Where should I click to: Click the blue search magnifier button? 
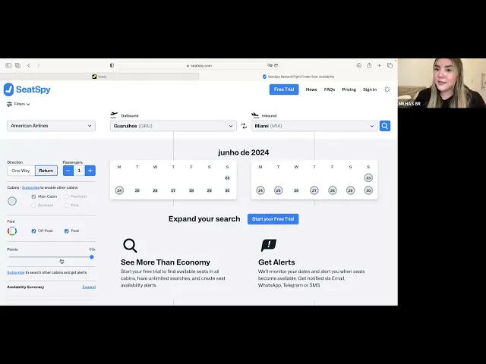click(x=385, y=126)
